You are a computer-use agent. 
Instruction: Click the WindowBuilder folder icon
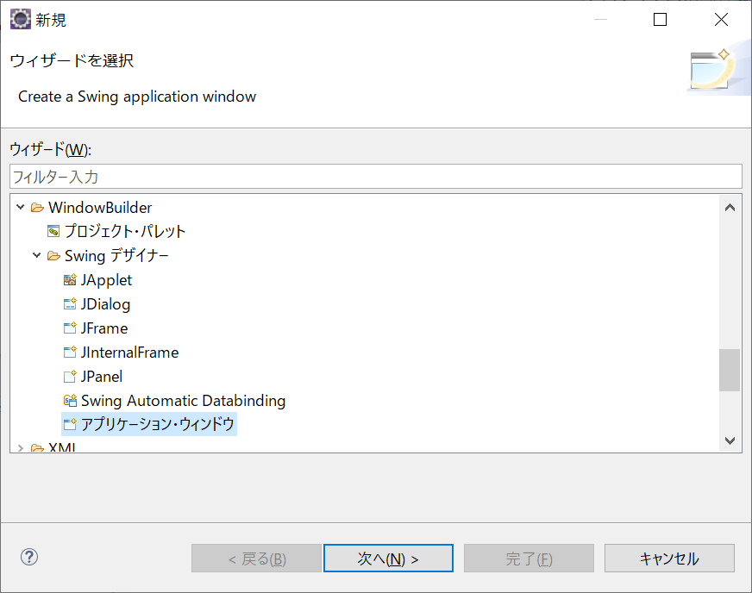pyautogui.click(x=37, y=208)
